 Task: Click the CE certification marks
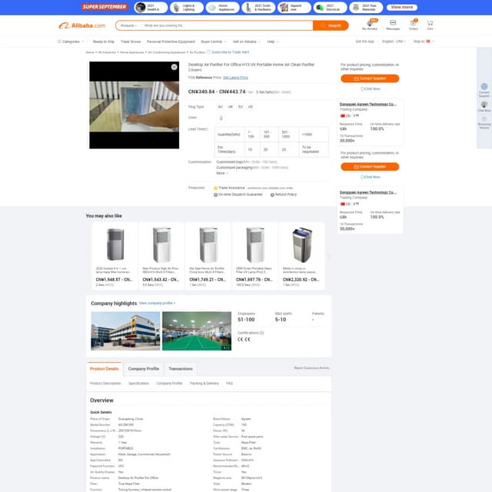(244, 339)
